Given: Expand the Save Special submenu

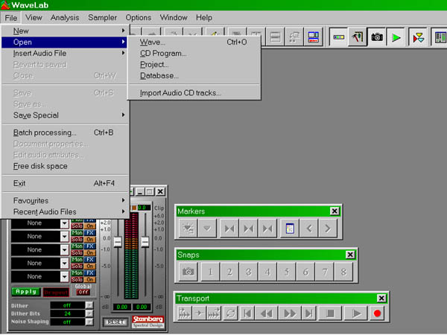Looking at the screenshot, I should click(65, 115).
